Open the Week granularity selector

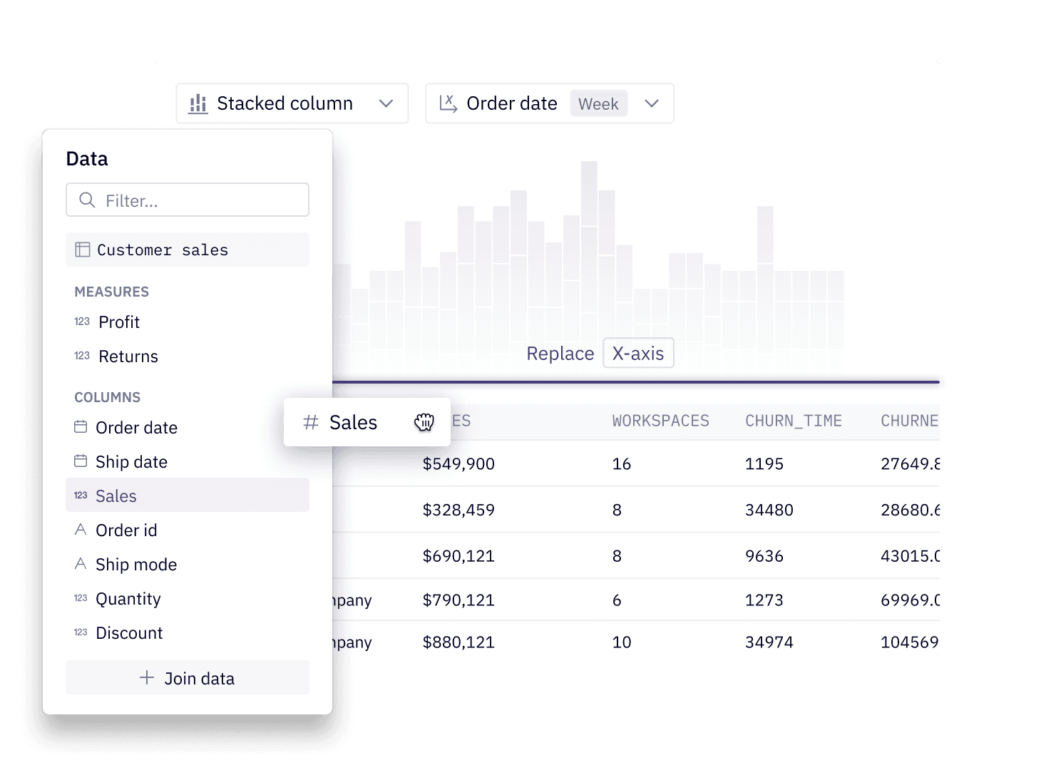coord(598,104)
